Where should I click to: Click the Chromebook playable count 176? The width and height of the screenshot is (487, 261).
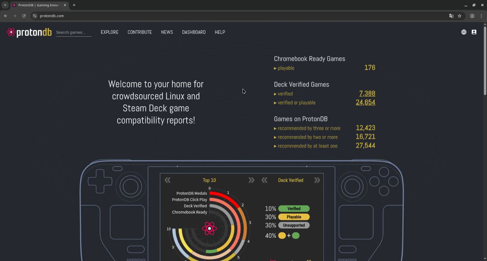point(370,68)
